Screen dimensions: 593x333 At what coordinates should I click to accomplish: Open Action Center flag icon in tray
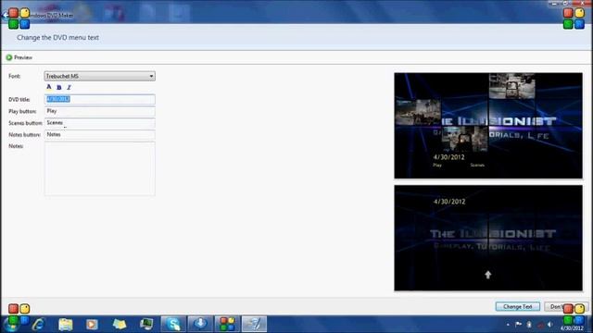(x=519, y=325)
